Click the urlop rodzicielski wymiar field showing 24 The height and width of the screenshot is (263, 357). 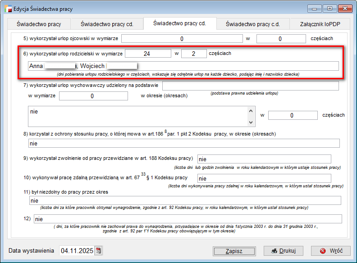[148, 54]
